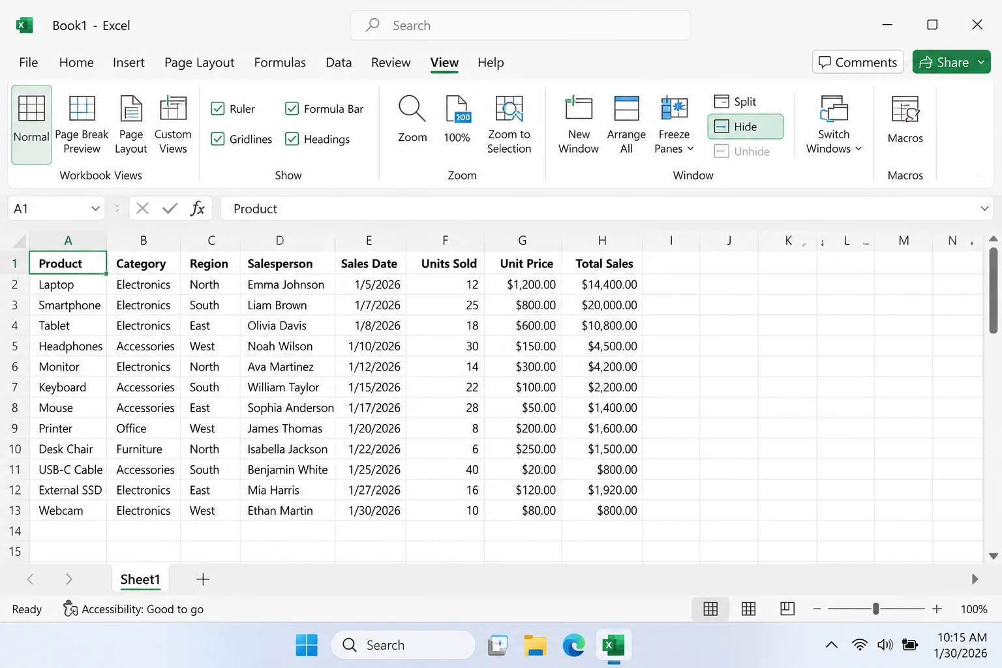Image resolution: width=1002 pixels, height=668 pixels.
Task: Click the Windows taskbar search box
Action: pos(403,645)
